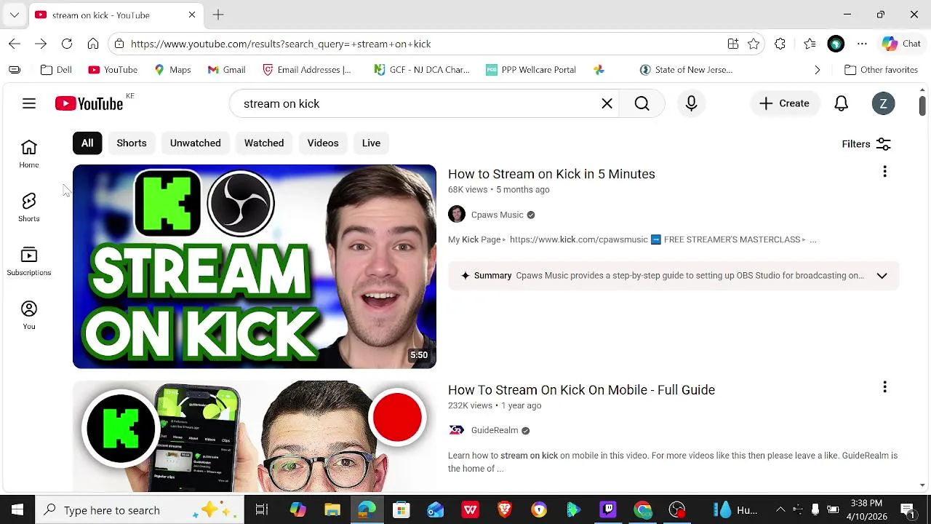Open more options for How to Stream on Kick in 5 Minutes
The width and height of the screenshot is (931, 524).
(884, 172)
